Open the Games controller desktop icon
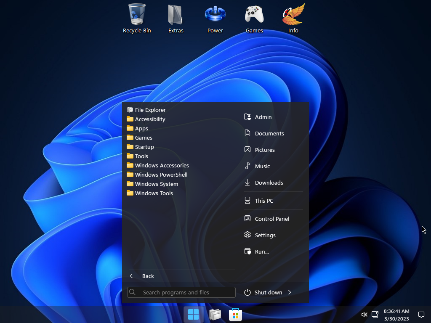431x323 pixels. pyautogui.click(x=254, y=19)
